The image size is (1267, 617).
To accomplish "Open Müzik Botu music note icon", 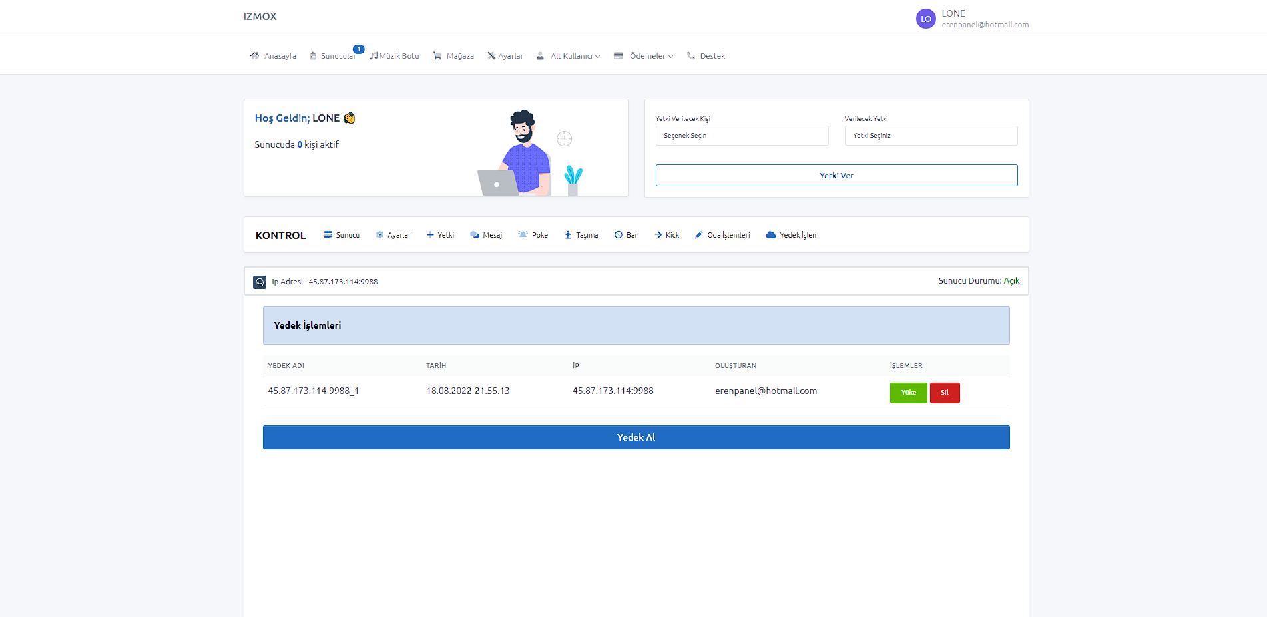I will coord(374,56).
